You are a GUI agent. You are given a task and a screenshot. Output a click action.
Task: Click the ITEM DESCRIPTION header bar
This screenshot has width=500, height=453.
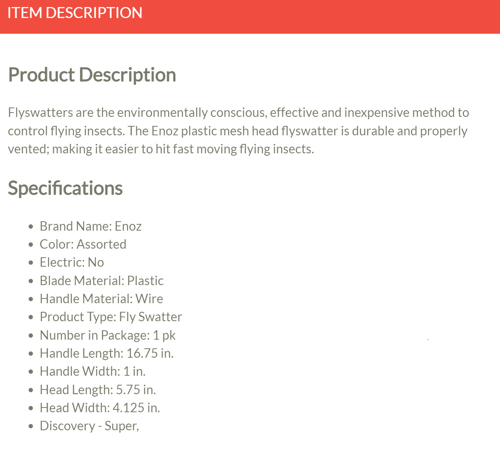pyautogui.click(x=250, y=17)
